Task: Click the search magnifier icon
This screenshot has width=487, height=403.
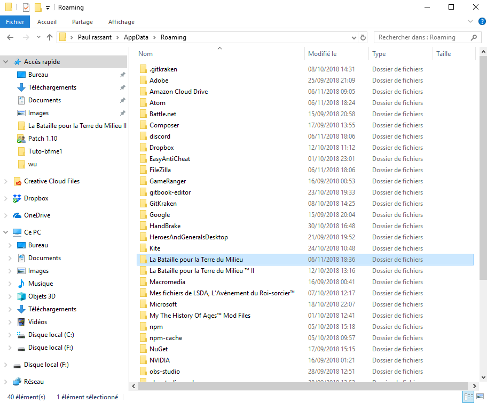Action: click(474, 37)
